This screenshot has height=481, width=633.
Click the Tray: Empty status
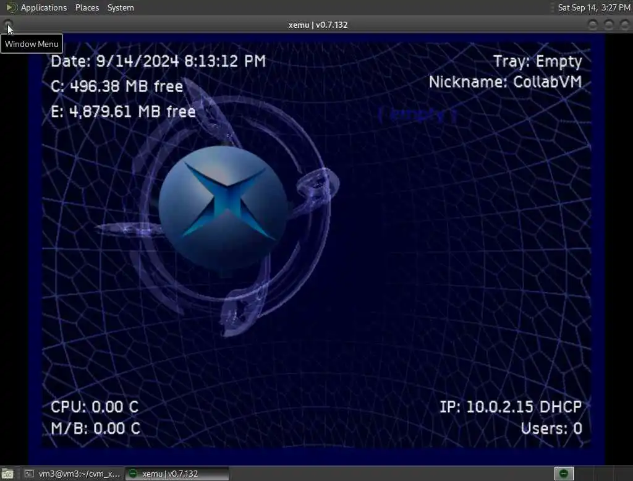point(538,62)
